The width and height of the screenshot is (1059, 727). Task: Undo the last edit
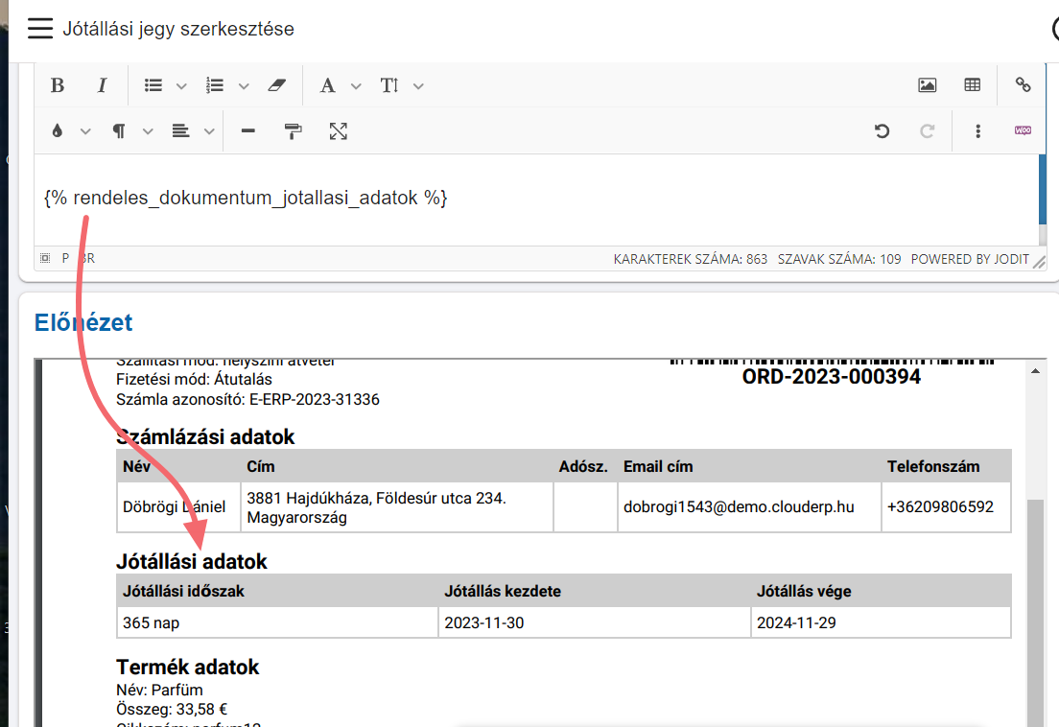click(882, 131)
